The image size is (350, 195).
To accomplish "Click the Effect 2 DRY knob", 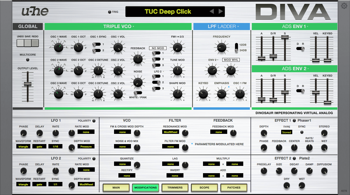I will point(286,185).
